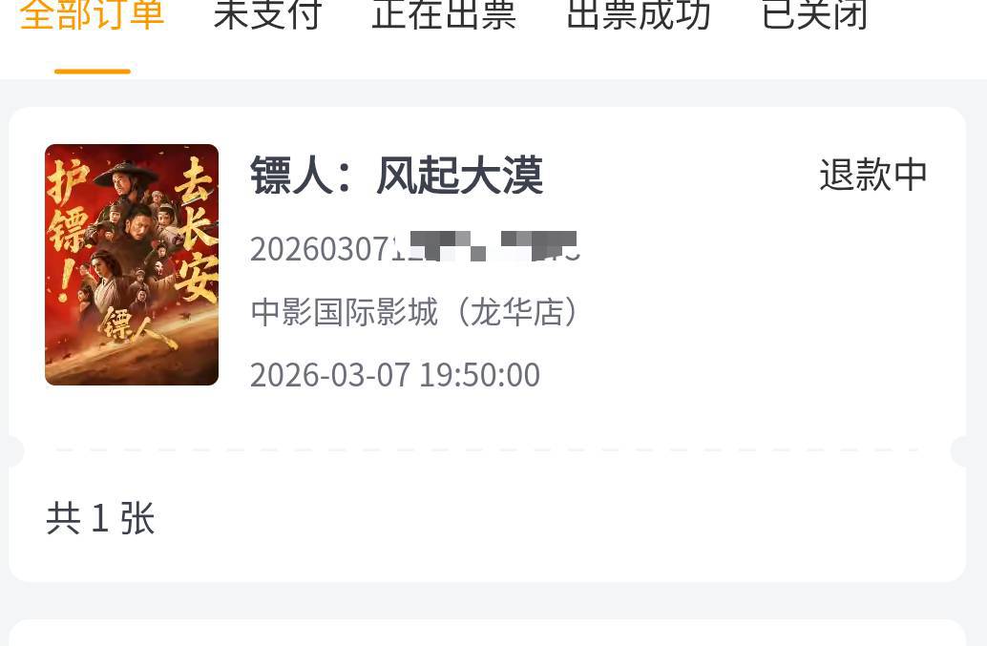Click the right notch of the ticket card
The height and width of the screenshot is (646, 987).
(959, 450)
